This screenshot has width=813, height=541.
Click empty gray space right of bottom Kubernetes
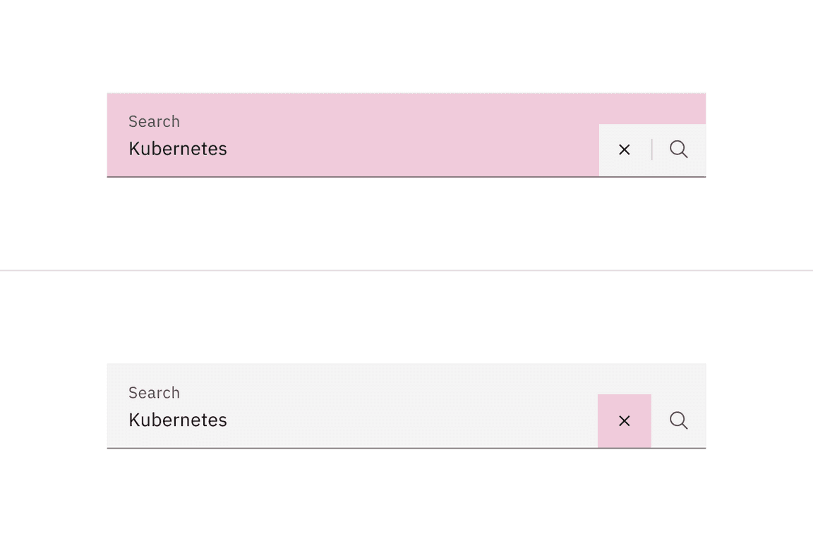point(423,420)
